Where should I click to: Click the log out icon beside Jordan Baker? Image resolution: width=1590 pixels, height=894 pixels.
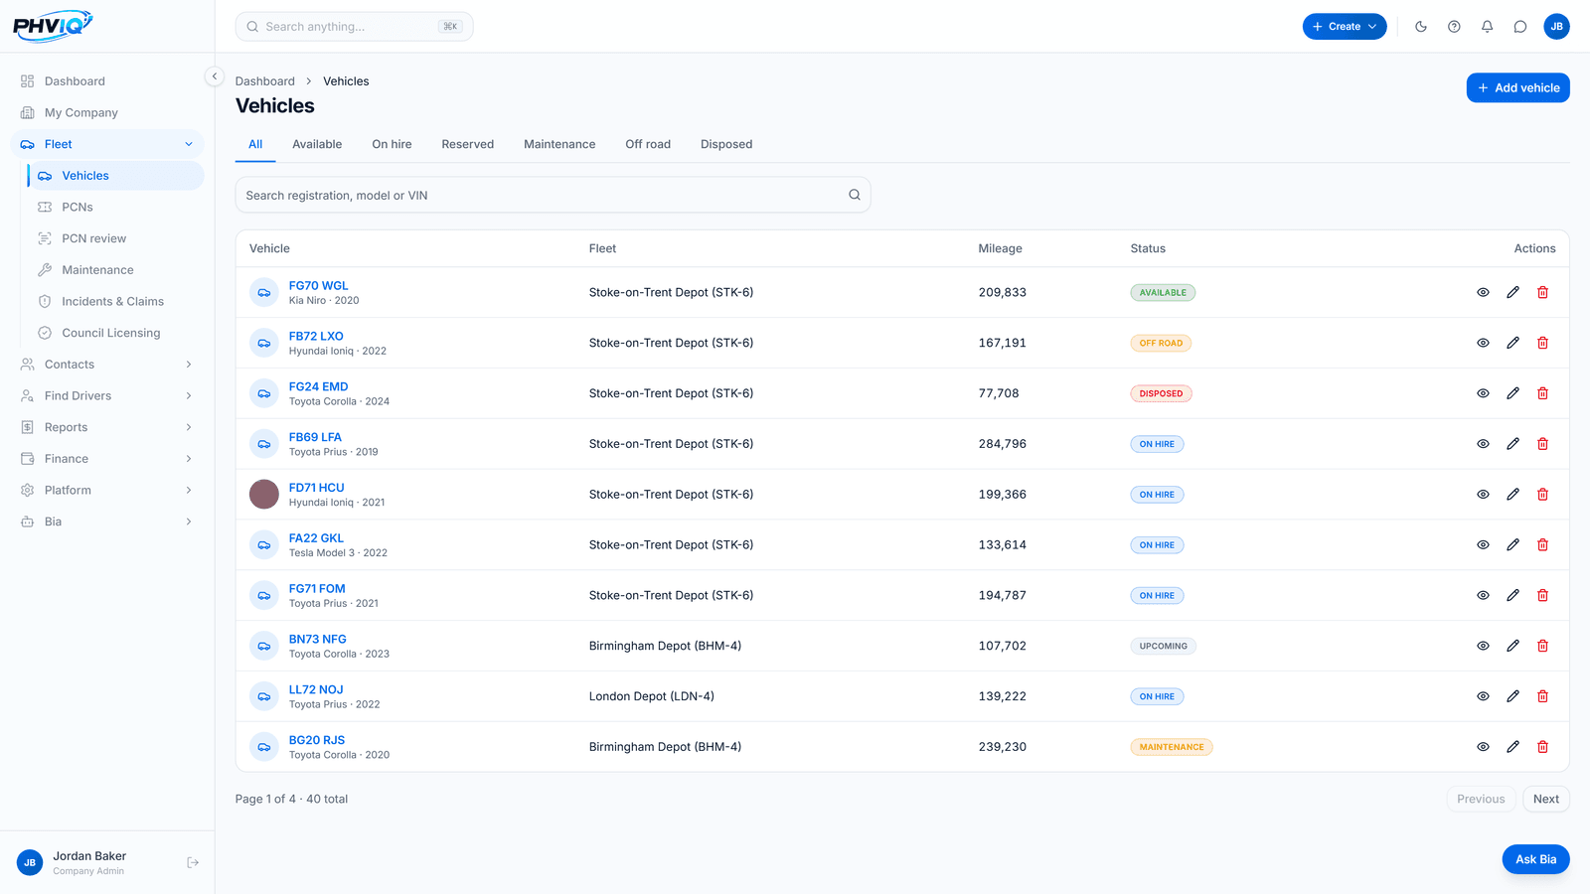[193, 862]
